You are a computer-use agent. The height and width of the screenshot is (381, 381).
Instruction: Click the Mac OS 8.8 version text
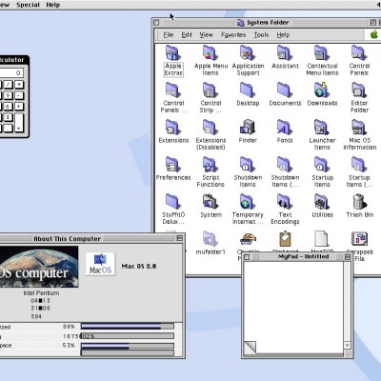(x=139, y=266)
